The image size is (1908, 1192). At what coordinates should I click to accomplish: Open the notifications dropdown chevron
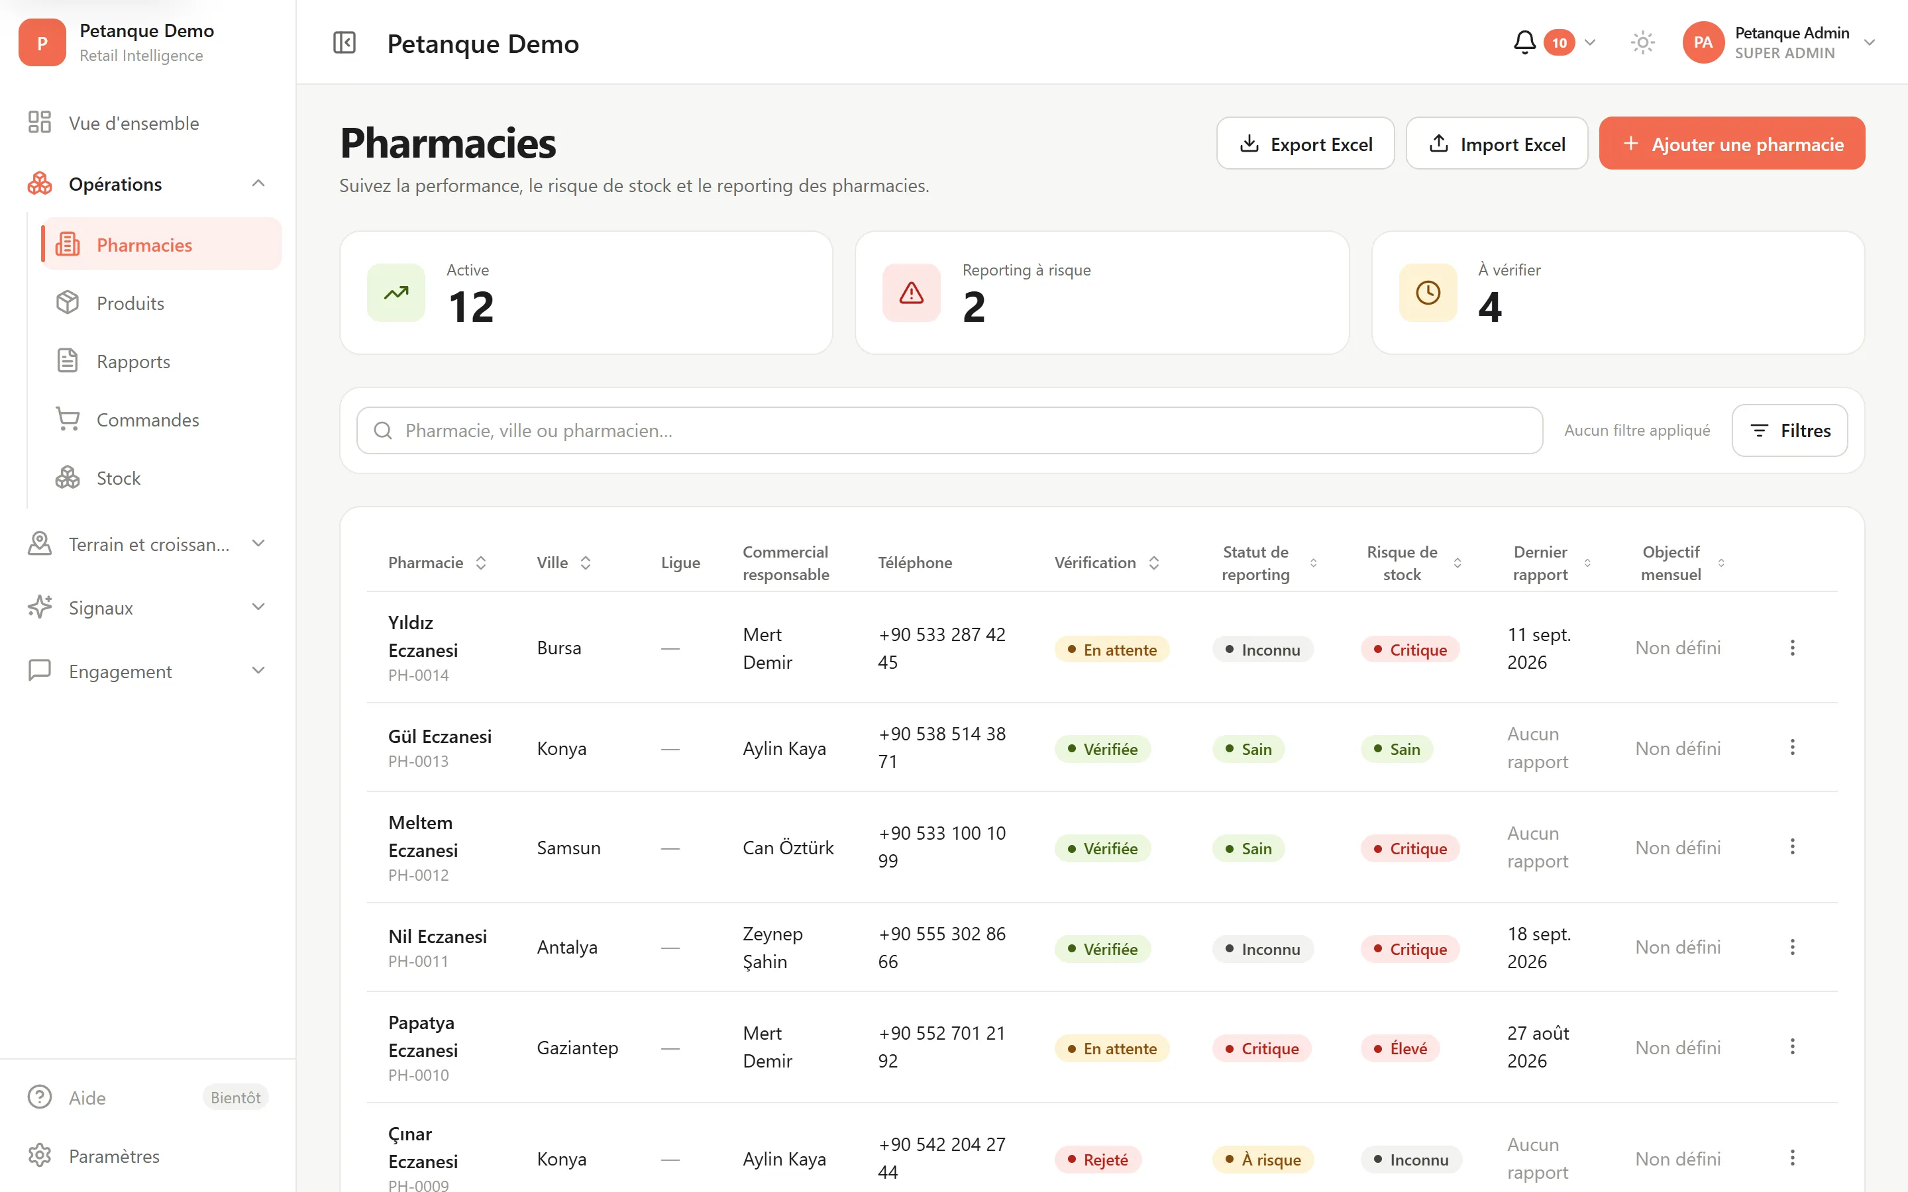[1590, 42]
